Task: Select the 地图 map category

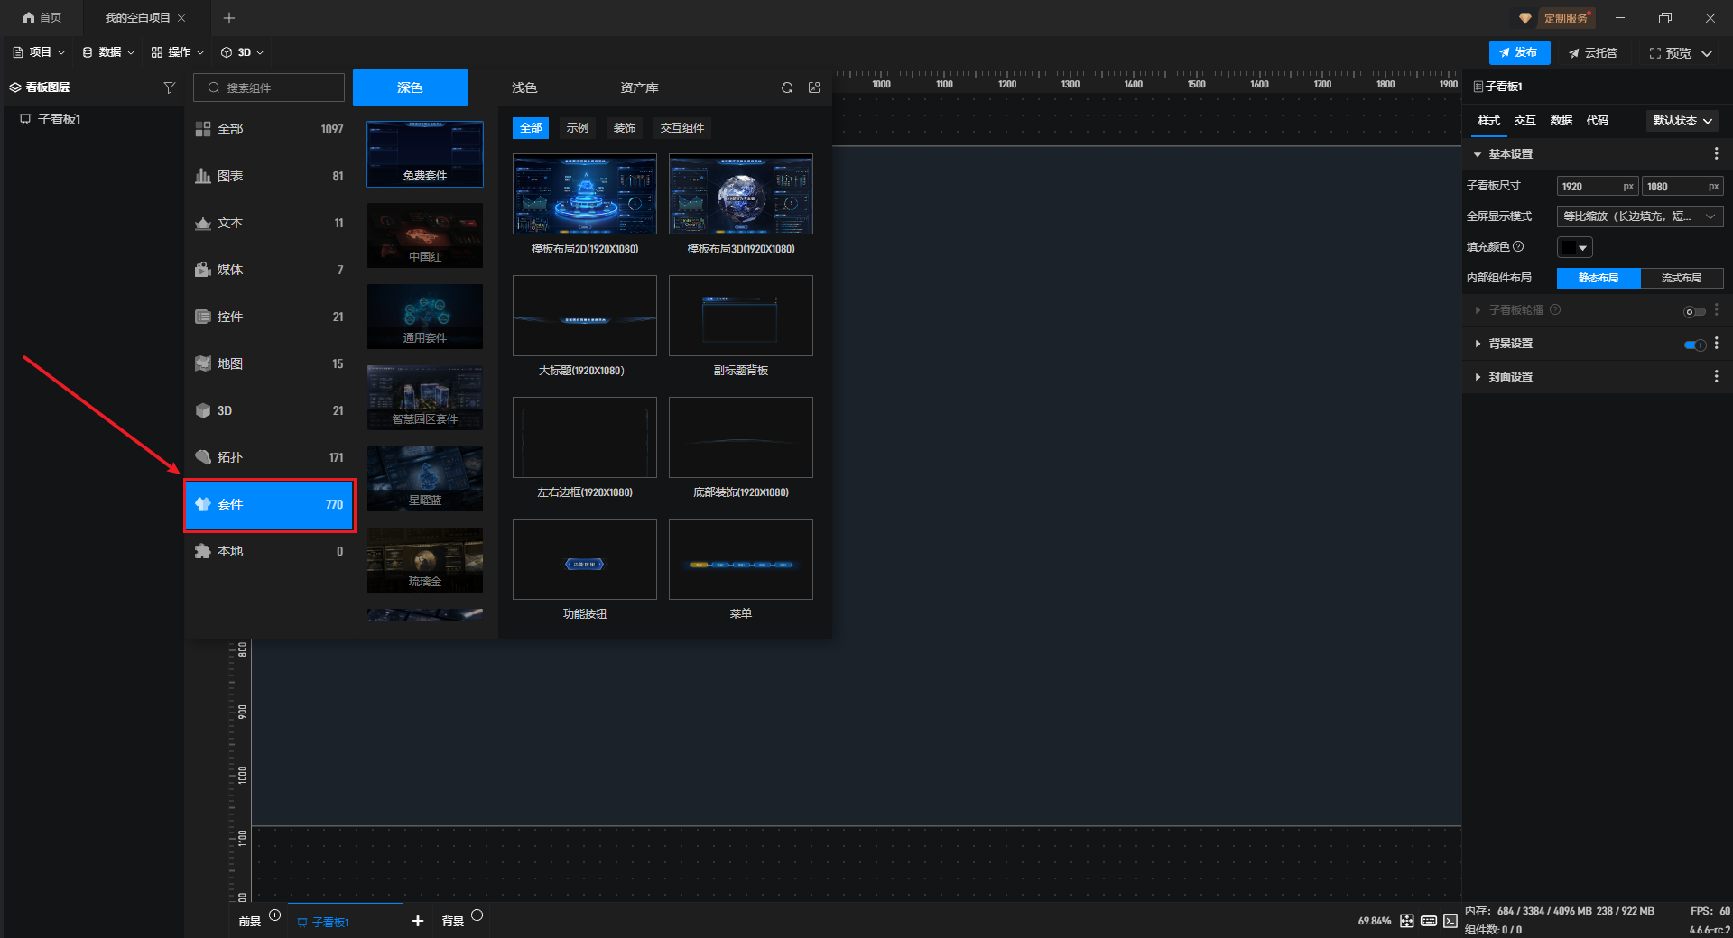Action: 269,363
